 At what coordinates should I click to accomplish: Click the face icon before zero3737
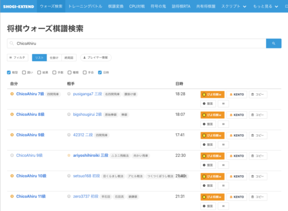coord(69,197)
